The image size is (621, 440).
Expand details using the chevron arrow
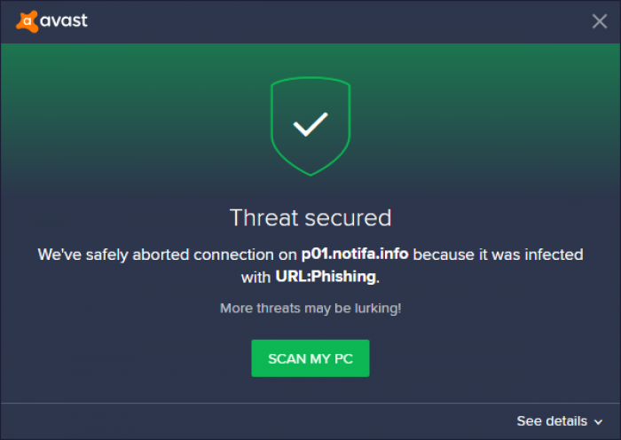pos(599,422)
